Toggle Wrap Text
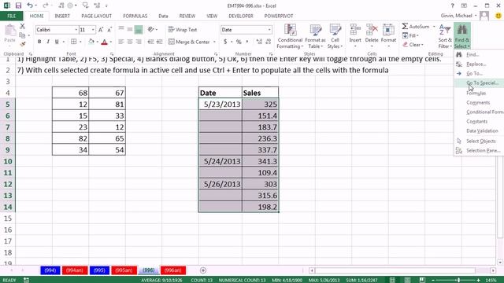 click(183, 30)
